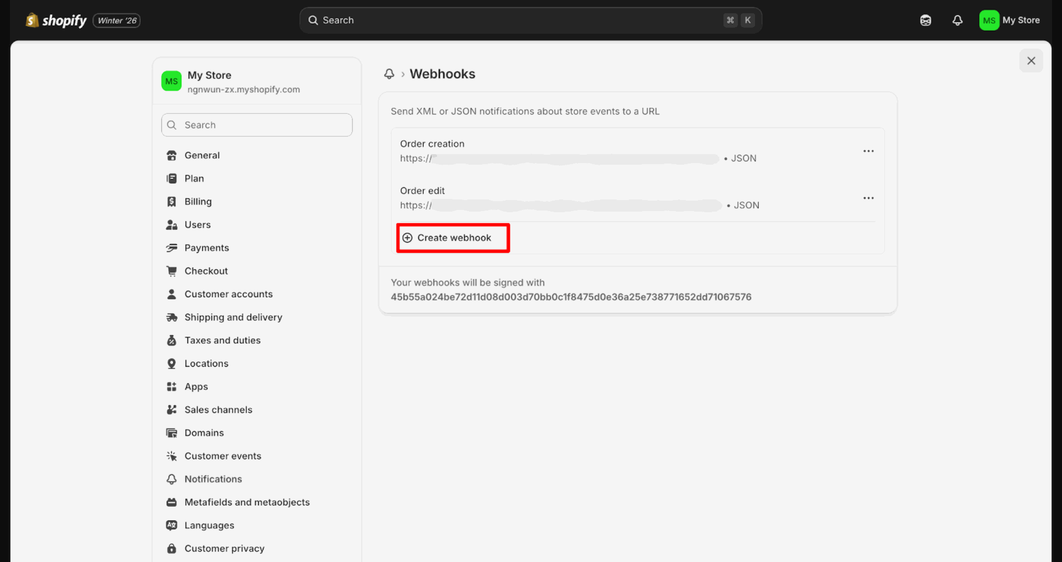Click the MS avatar next to My Store in the top bar
This screenshot has height=562, width=1062.
(x=989, y=20)
